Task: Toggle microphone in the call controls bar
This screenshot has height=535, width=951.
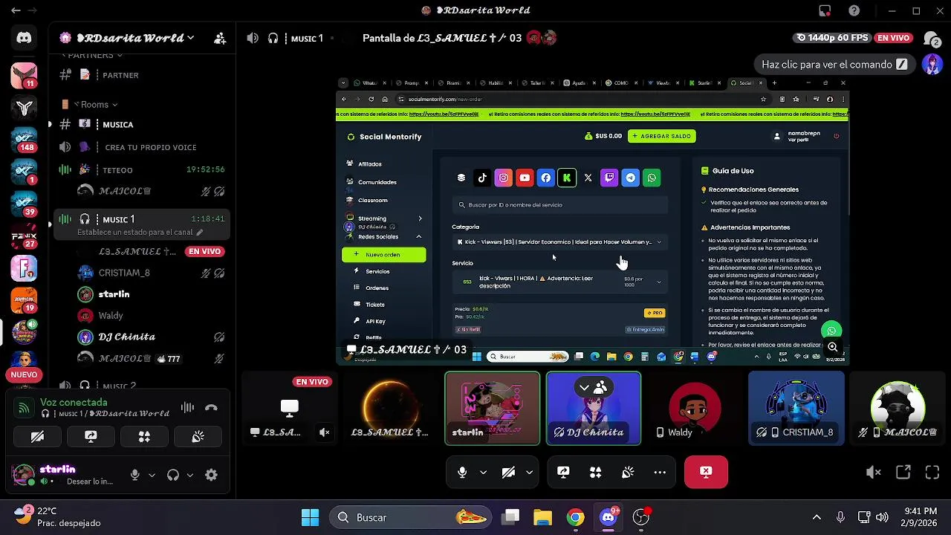Action: click(462, 472)
